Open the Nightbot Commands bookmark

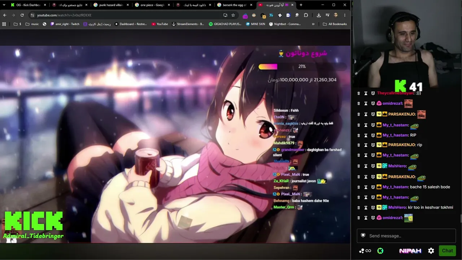click(285, 24)
